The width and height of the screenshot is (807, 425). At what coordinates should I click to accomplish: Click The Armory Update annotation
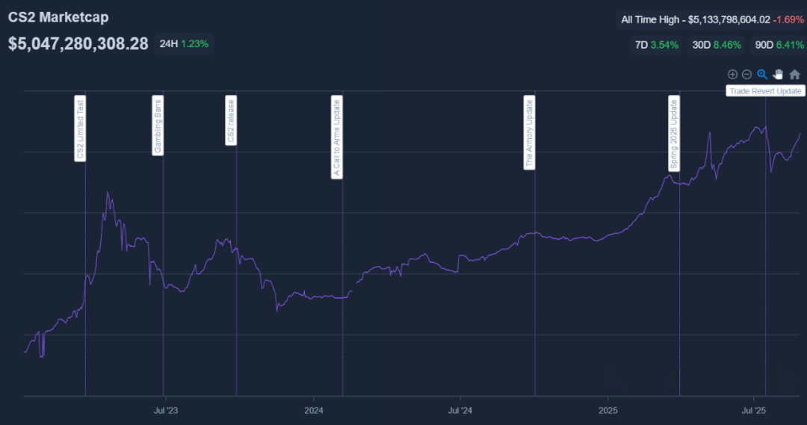[x=529, y=134]
